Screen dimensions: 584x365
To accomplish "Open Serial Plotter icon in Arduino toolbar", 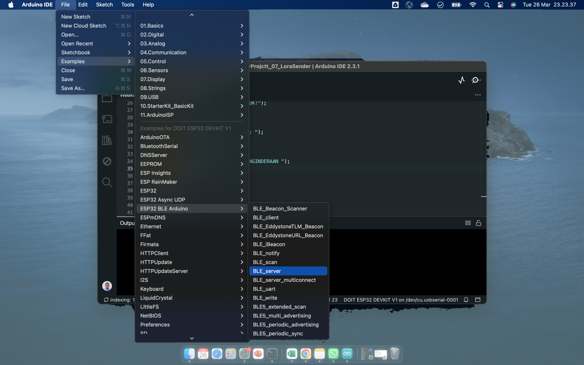I will [x=461, y=80].
